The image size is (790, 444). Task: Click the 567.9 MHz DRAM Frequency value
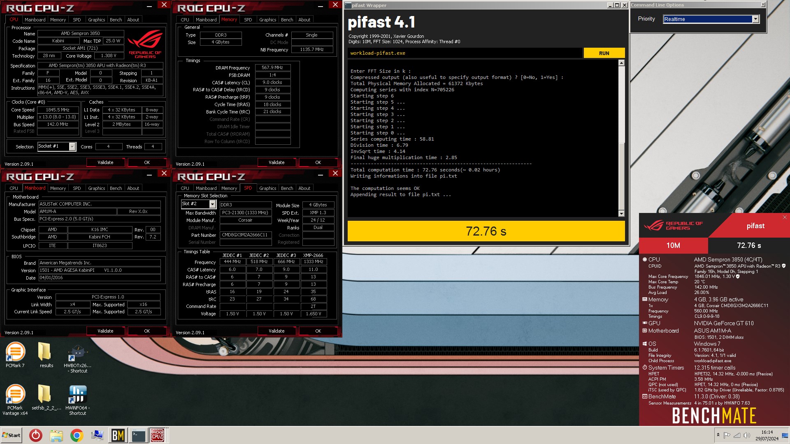[272, 67]
